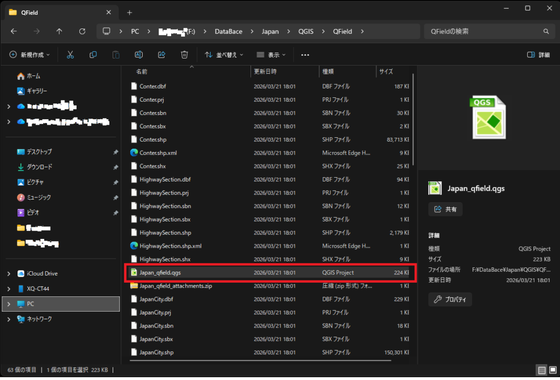Image resolution: width=560 pixels, height=380 pixels.
Task: Click the Copy icon in toolbar
Action: tap(93, 55)
